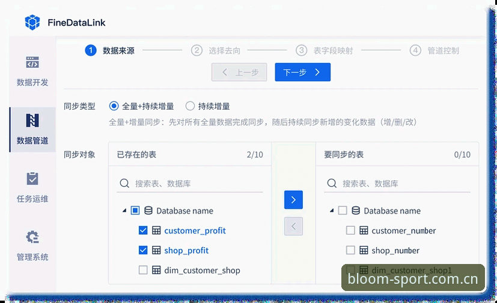Click the search icon in 已存在的表 panel

pos(124,184)
